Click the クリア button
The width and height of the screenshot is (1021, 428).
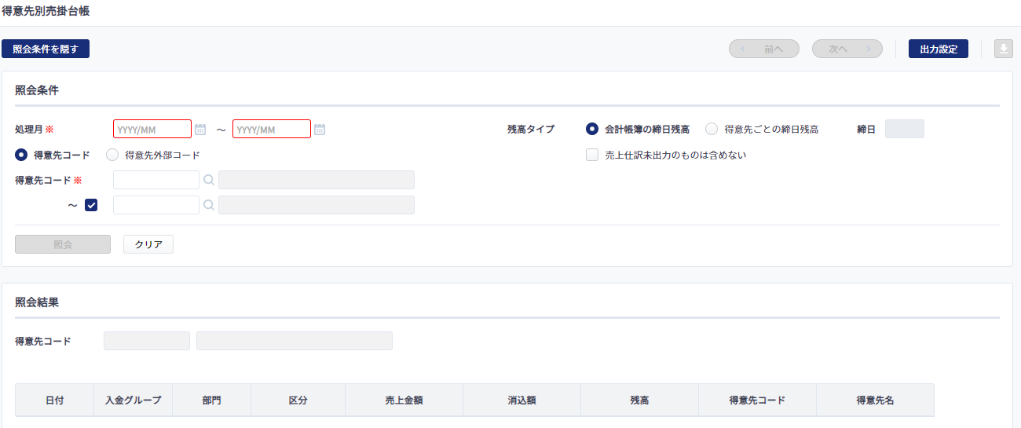point(148,244)
